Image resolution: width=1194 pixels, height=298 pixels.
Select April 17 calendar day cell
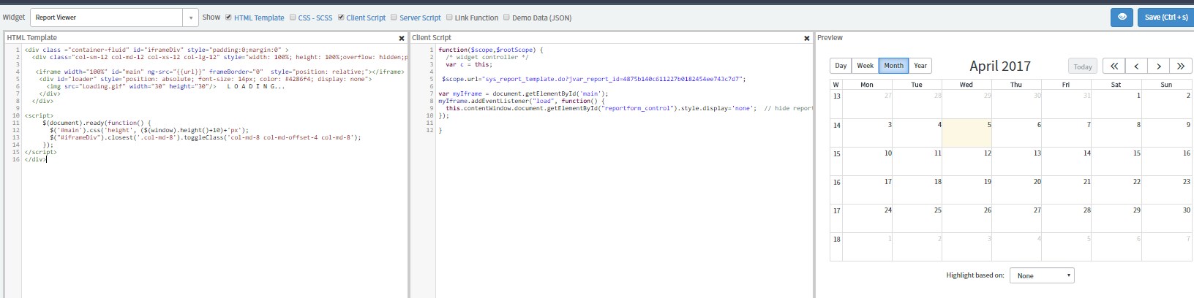pos(867,190)
